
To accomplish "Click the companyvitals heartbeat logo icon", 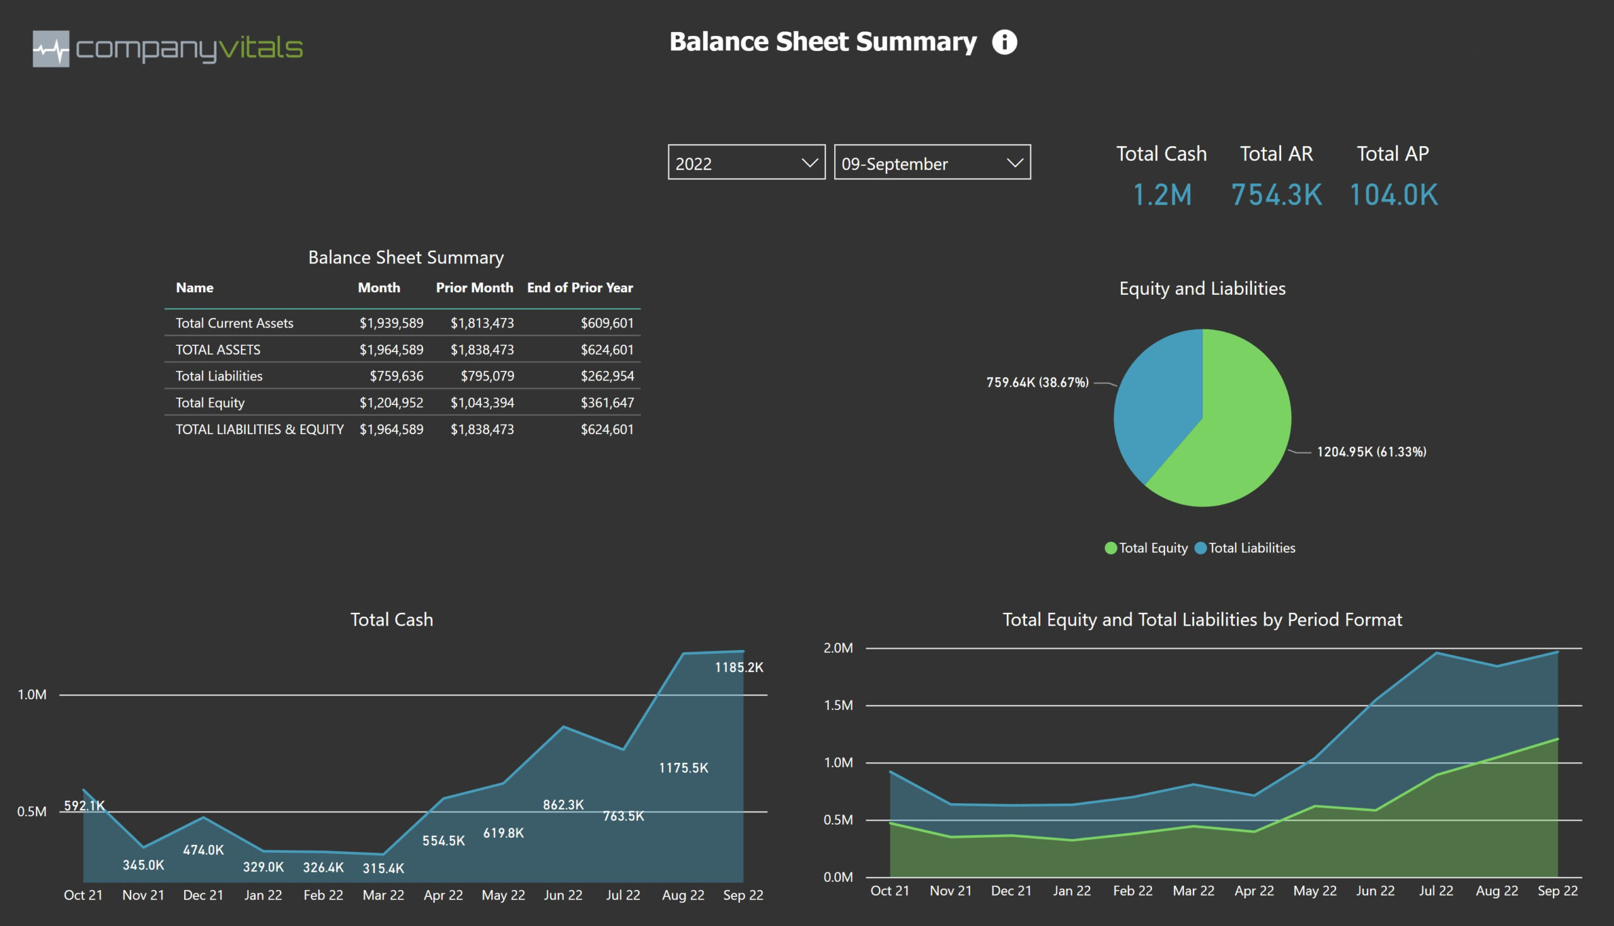I will 51,49.
